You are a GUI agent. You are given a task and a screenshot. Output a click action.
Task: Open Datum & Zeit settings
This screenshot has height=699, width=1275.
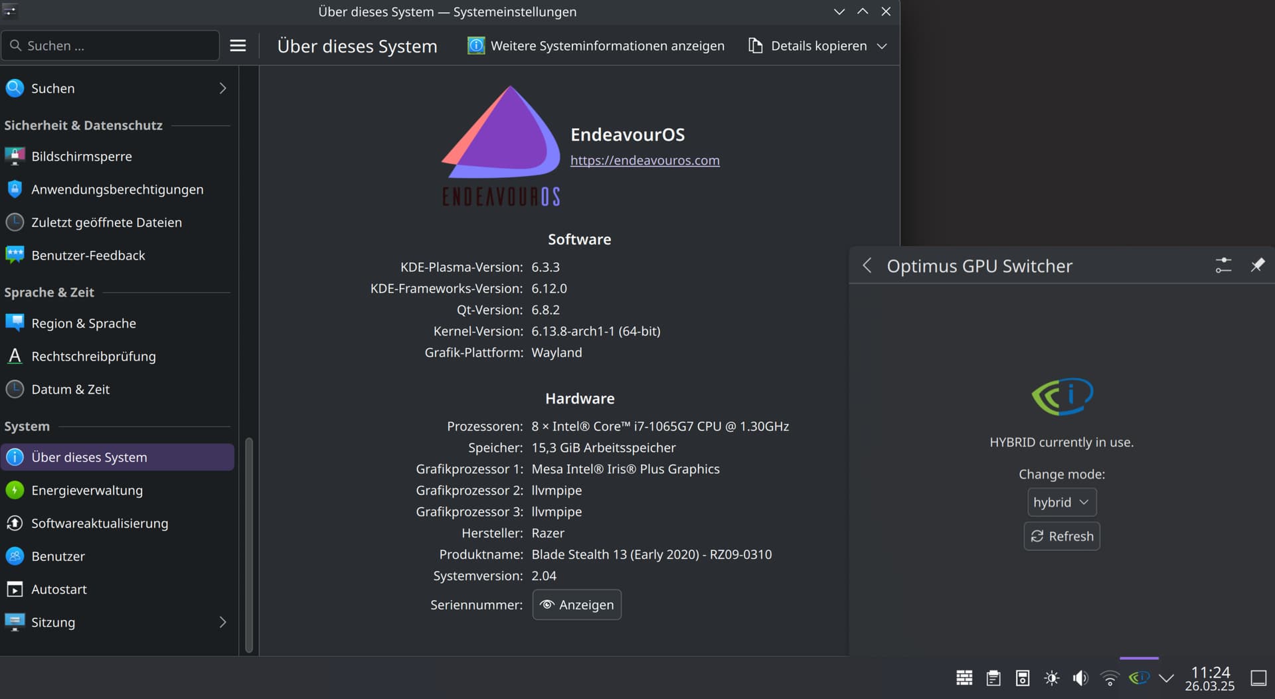click(x=117, y=390)
